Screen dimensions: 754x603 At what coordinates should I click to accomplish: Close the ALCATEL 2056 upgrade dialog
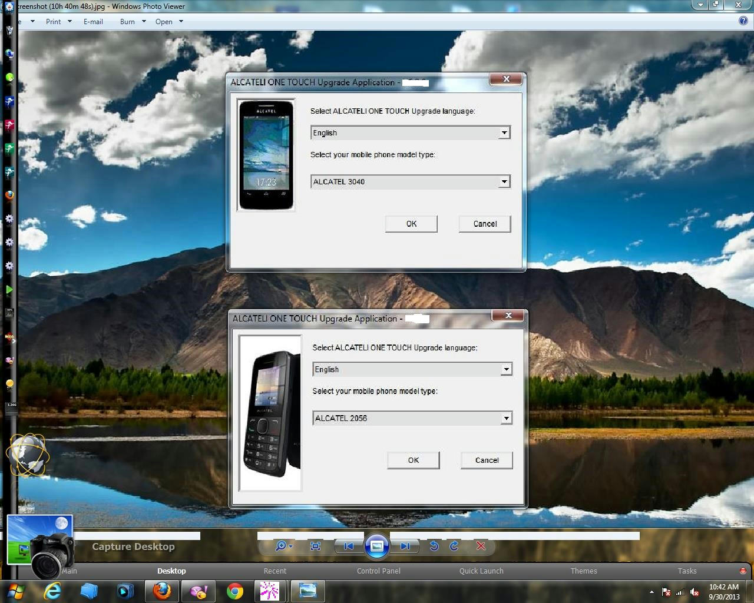point(508,316)
